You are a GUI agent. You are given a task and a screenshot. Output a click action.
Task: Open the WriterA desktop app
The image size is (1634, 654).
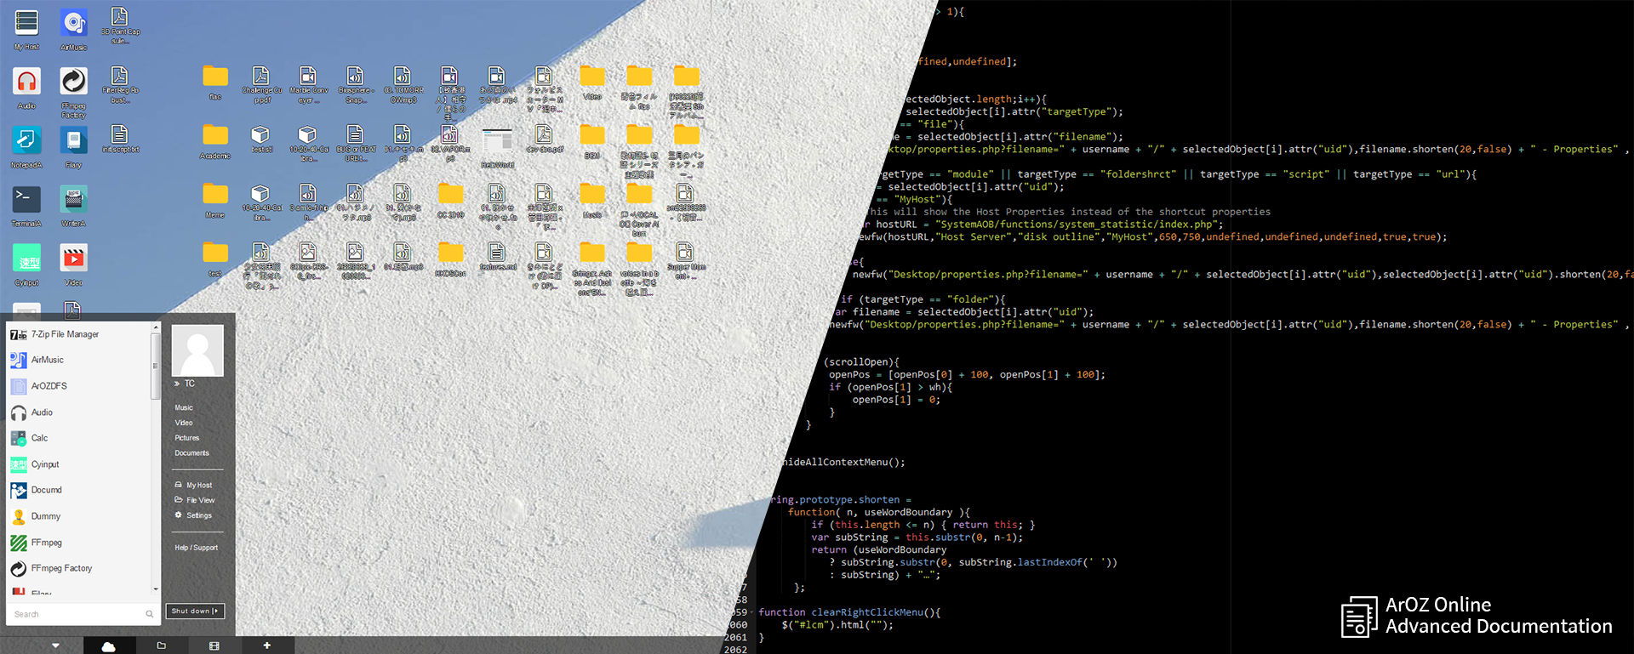coord(73,200)
